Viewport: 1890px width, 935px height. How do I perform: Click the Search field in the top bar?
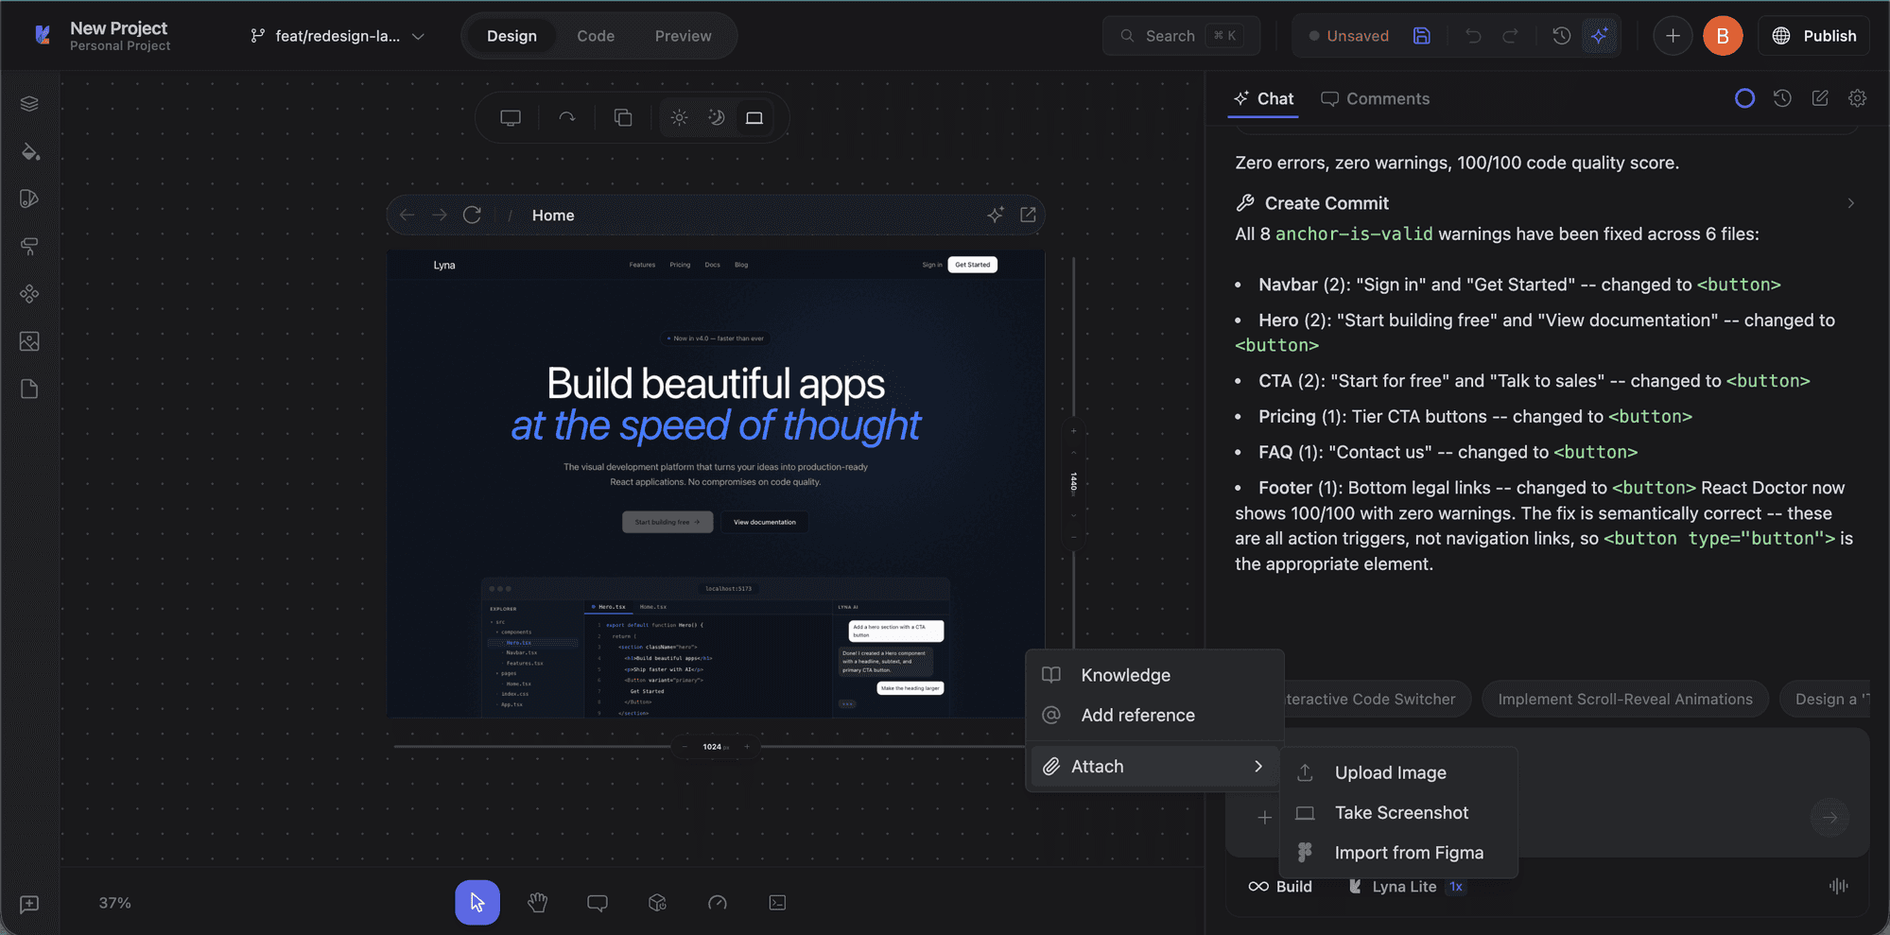tap(1180, 35)
